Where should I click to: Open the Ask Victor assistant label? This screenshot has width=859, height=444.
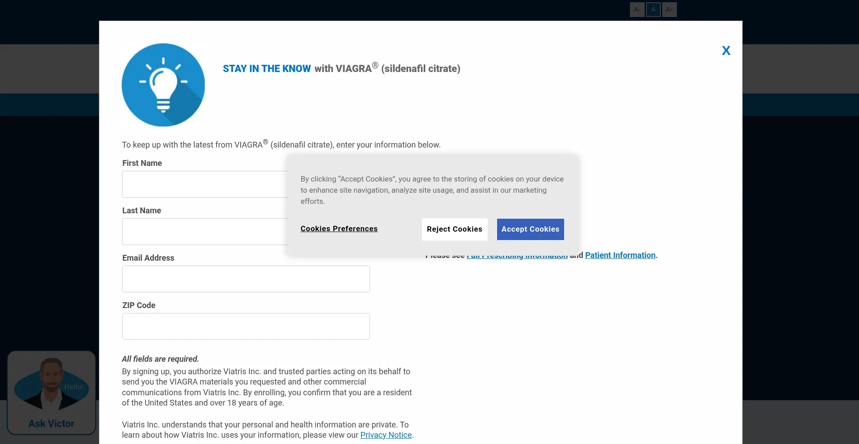(x=51, y=423)
